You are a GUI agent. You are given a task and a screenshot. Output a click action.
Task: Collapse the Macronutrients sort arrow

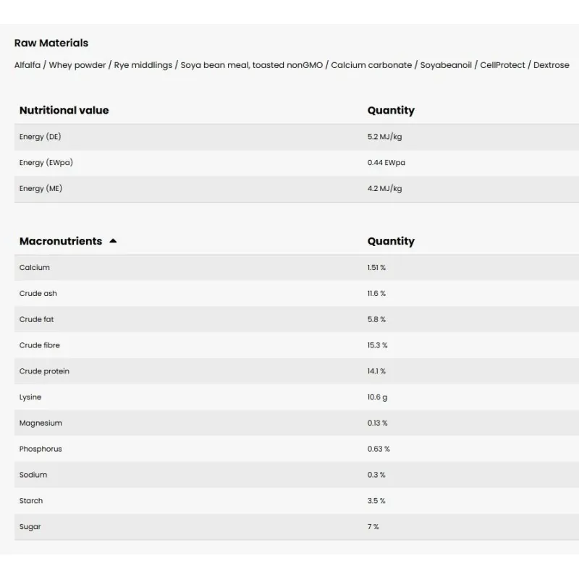point(113,241)
